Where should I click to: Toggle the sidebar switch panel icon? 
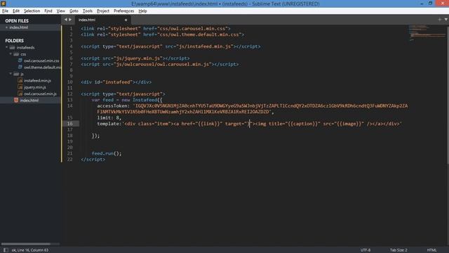pos(6,250)
